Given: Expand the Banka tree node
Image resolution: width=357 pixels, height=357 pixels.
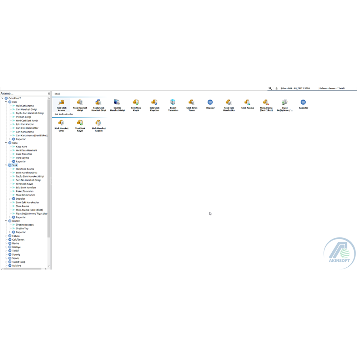Looking at the screenshot, I should (x=6, y=243).
